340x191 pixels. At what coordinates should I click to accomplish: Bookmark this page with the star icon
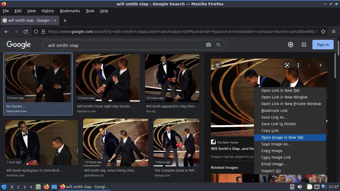click(x=323, y=32)
